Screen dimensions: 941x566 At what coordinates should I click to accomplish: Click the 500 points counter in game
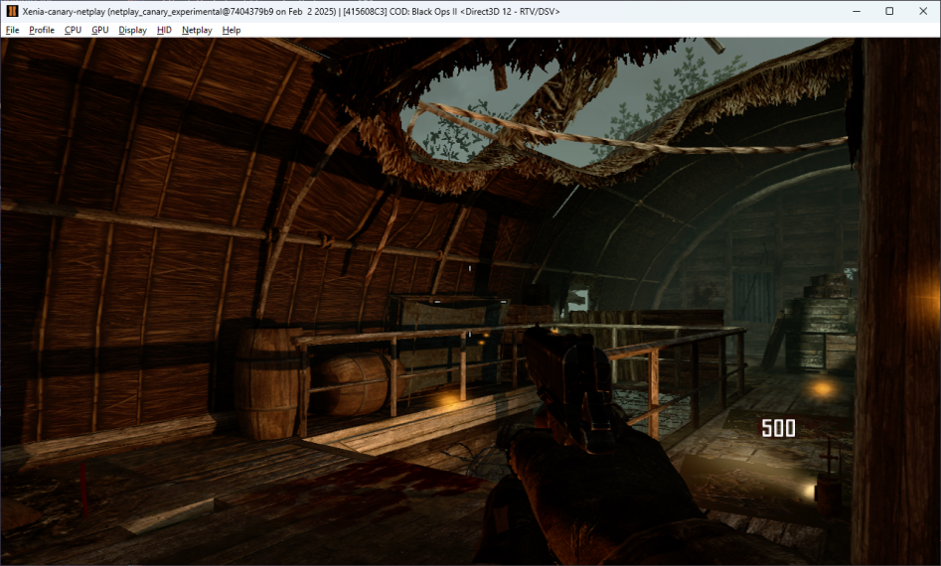click(778, 428)
